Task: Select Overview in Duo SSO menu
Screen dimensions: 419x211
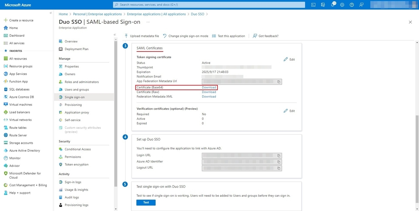Action: point(71,41)
